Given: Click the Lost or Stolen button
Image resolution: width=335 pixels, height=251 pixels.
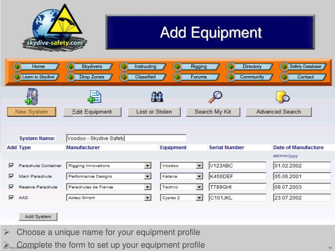Looking at the screenshot, I should tap(154, 112).
